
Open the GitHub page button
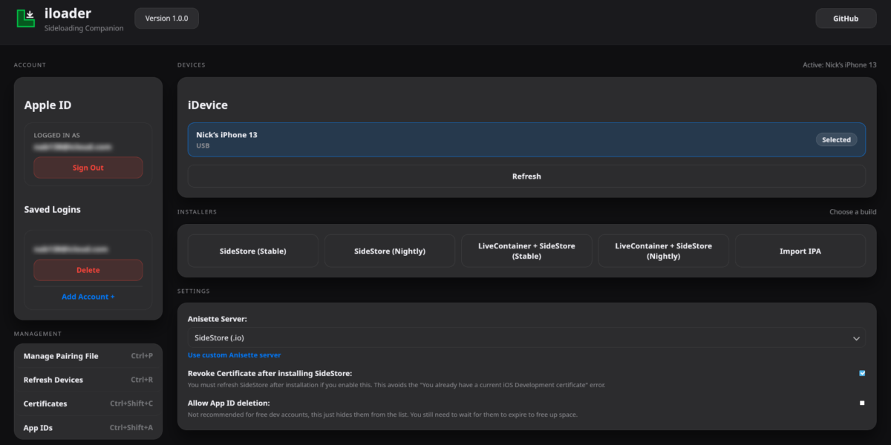[846, 19]
